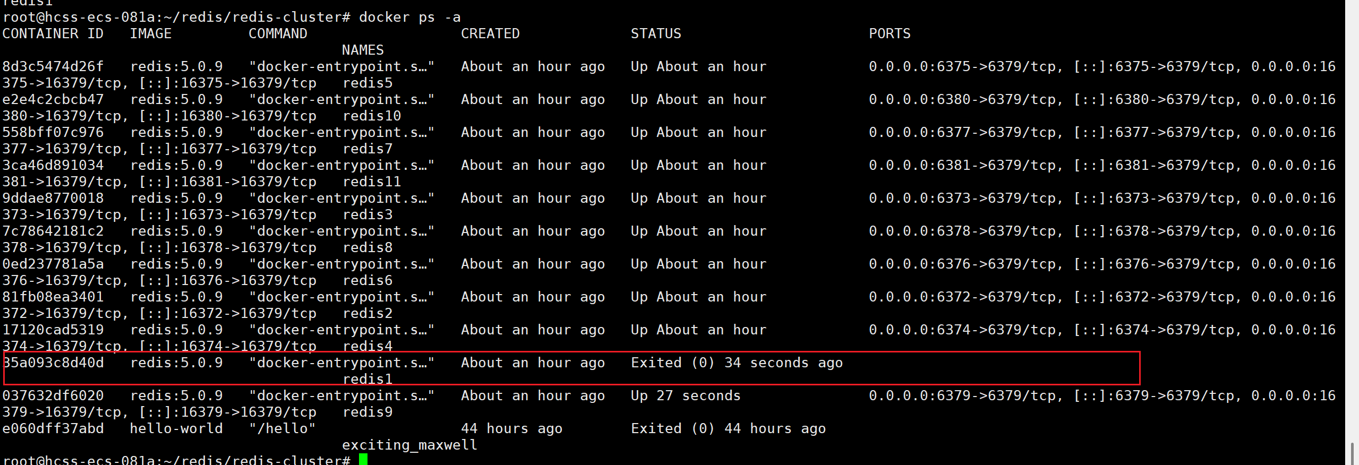The width and height of the screenshot is (1359, 465).
Task: Click container ID 7c78642181c2
Action: coord(53,231)
